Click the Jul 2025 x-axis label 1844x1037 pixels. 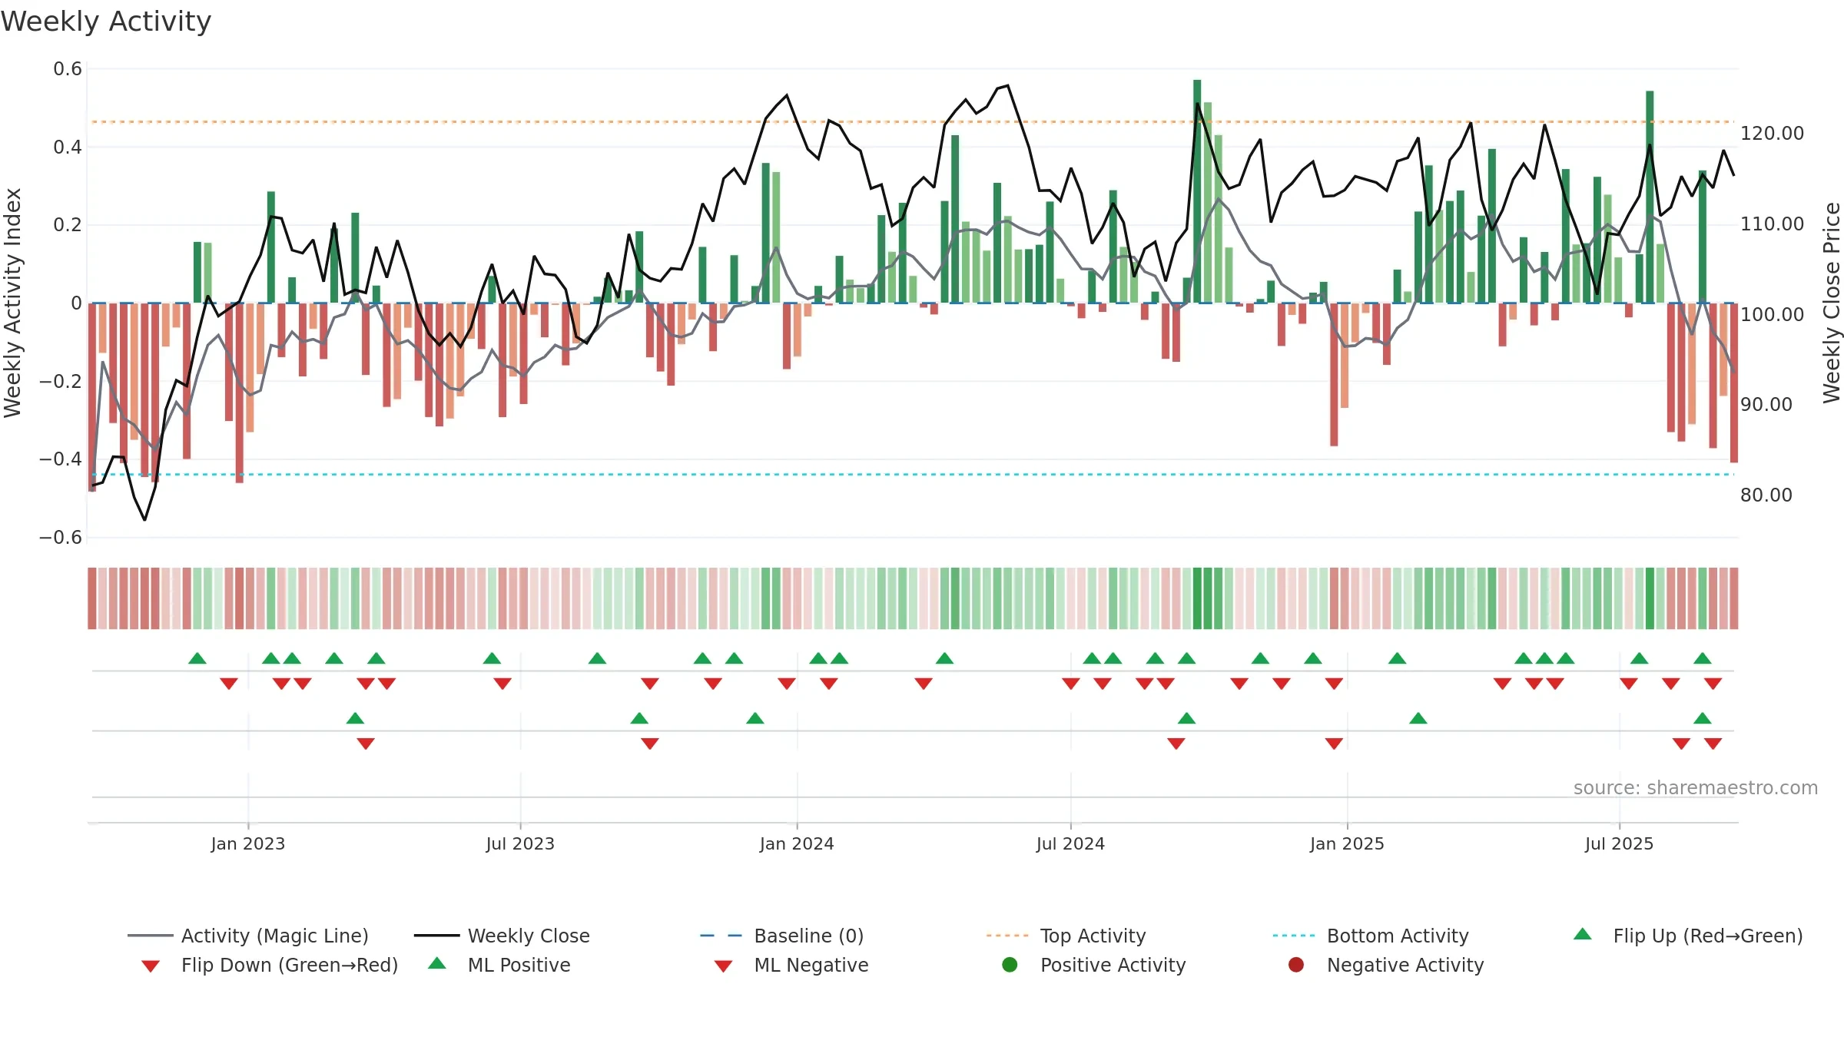[x=1619, y=843]
